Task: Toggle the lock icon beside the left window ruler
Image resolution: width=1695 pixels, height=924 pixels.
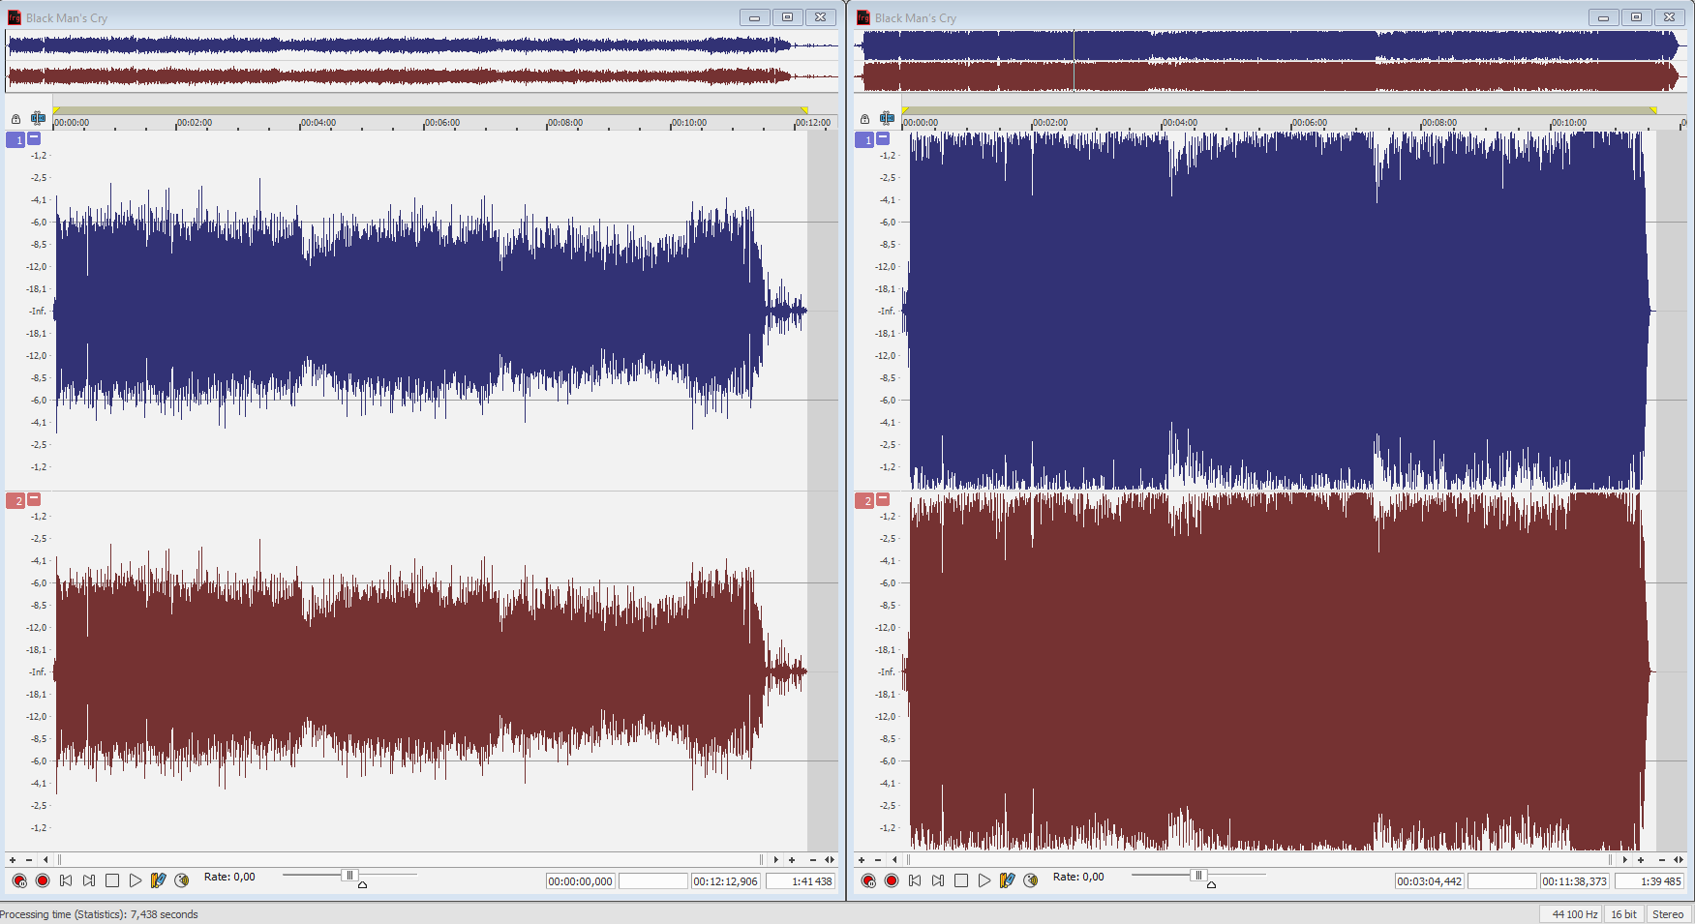Action: [15, 119]
